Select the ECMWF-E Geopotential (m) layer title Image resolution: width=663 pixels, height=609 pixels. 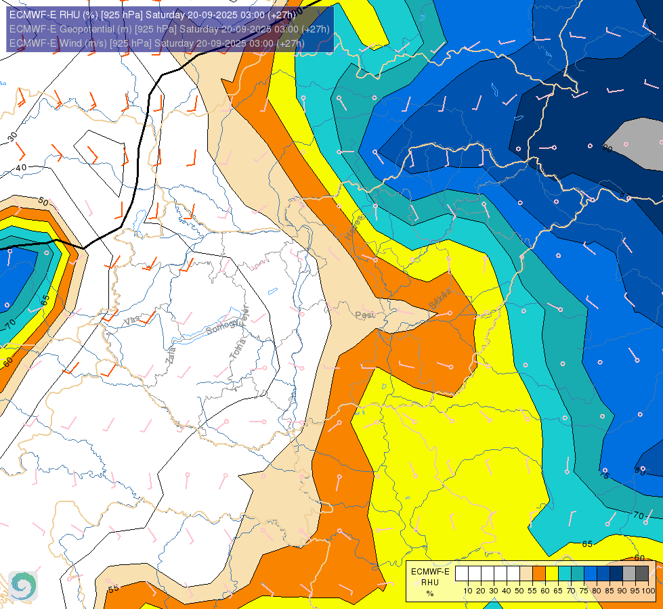pos(169,29)
